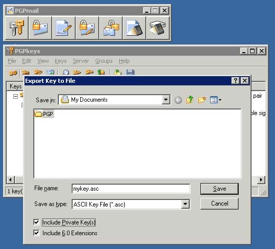Click the revoke key icon in PGPkeys toolbar
The image size is (275, 249).
click(26, 72)
